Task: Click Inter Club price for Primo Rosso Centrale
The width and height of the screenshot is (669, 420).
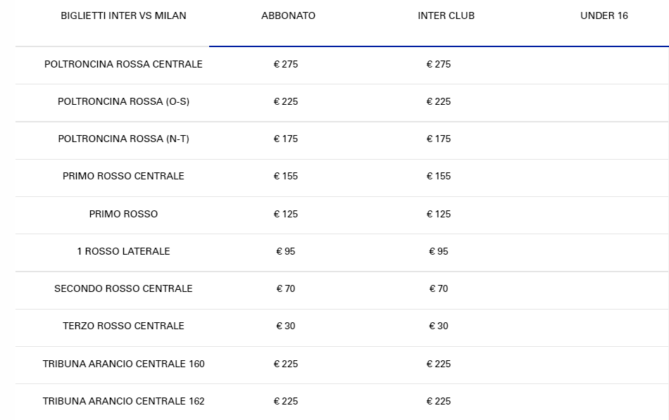Action: click(439, 176)
